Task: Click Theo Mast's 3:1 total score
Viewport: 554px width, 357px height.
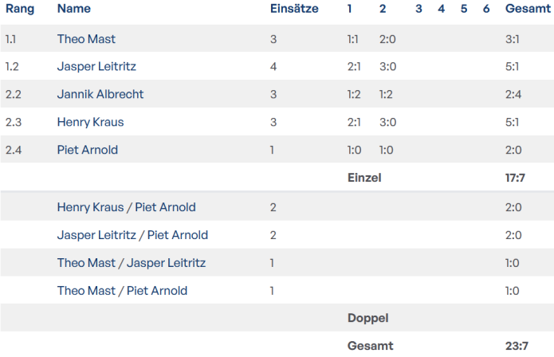Action: click(513, 39)
